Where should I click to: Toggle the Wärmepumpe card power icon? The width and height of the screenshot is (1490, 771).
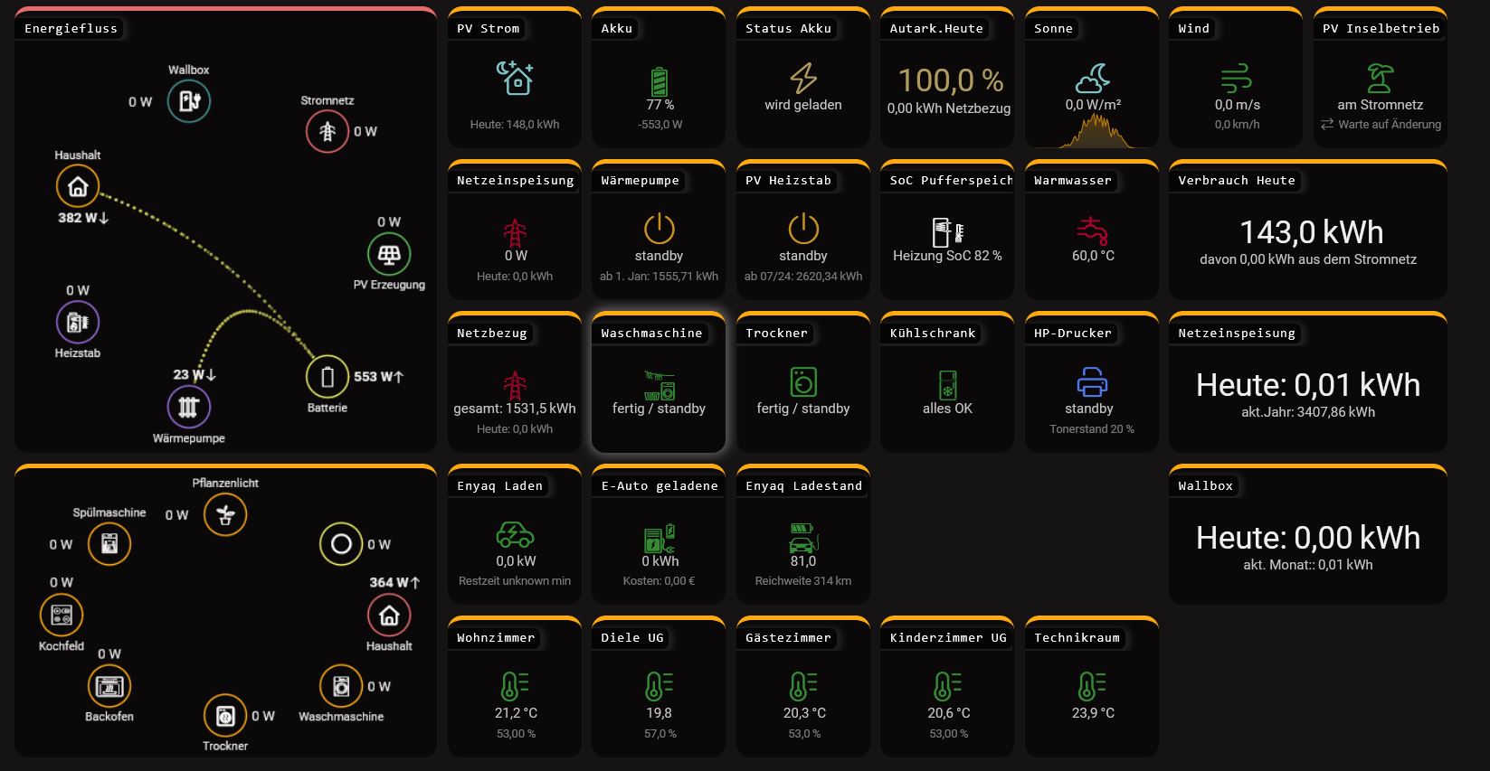pyautogui.click(x=659, y=229)
